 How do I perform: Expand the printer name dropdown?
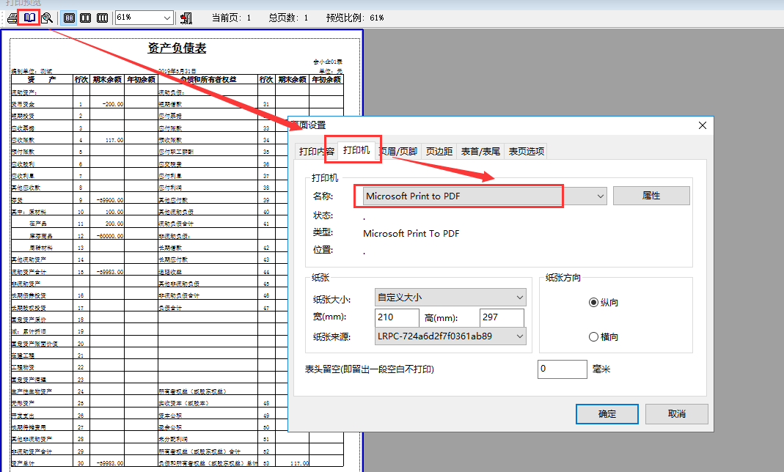(600, 196)
